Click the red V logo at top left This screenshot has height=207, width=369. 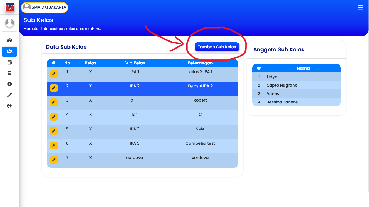point(9,7)
